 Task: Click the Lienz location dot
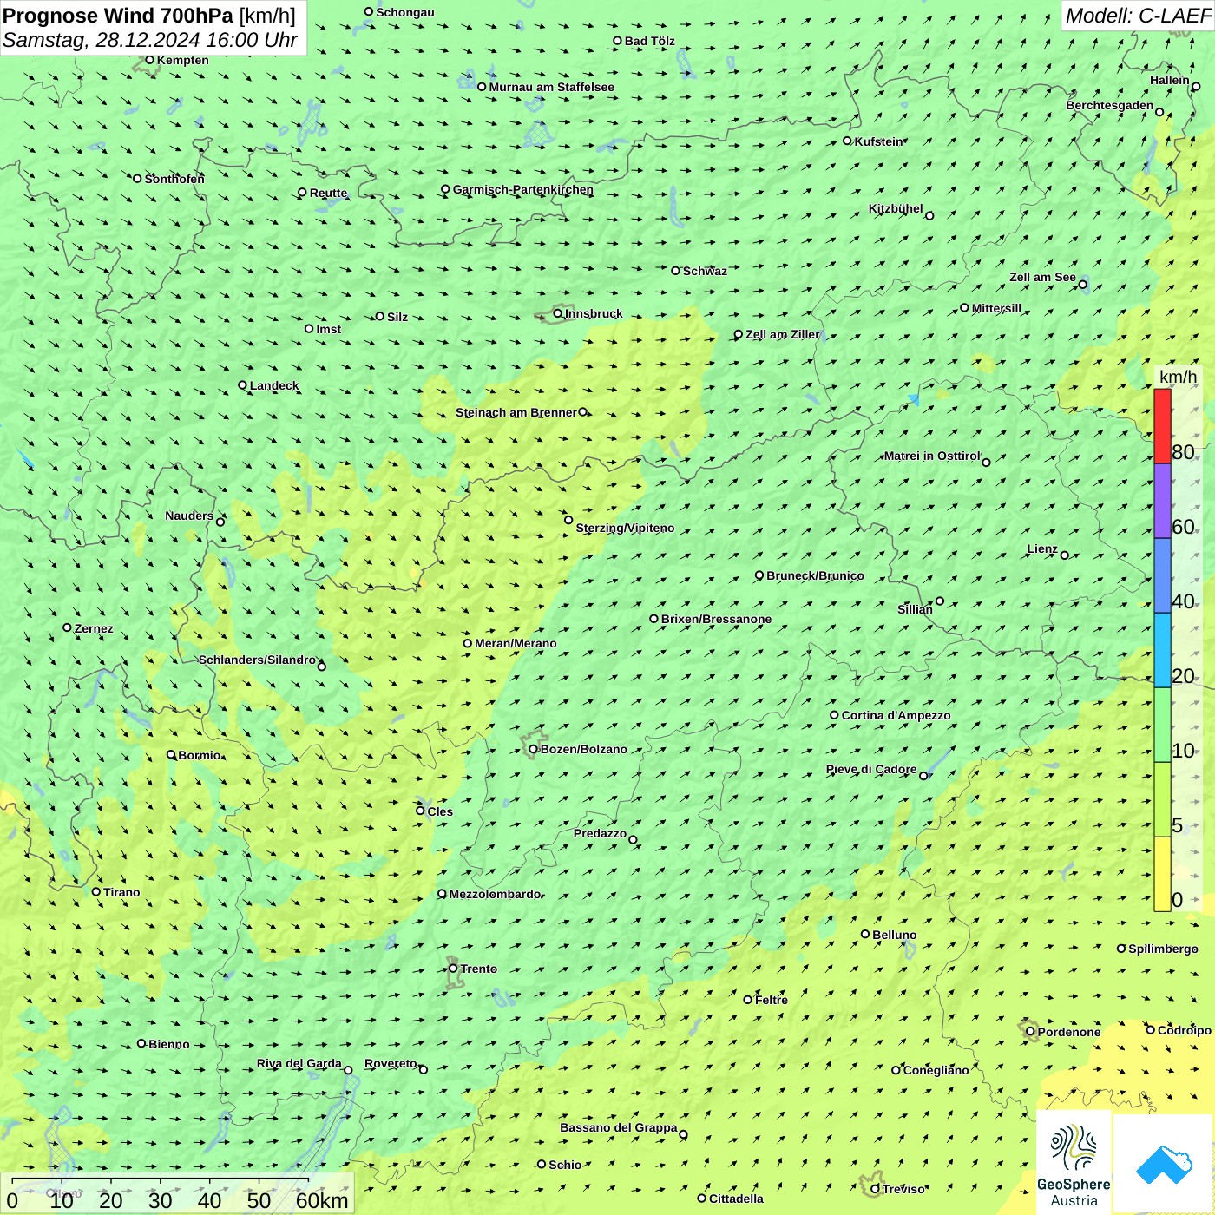(x=1065, y=555)
